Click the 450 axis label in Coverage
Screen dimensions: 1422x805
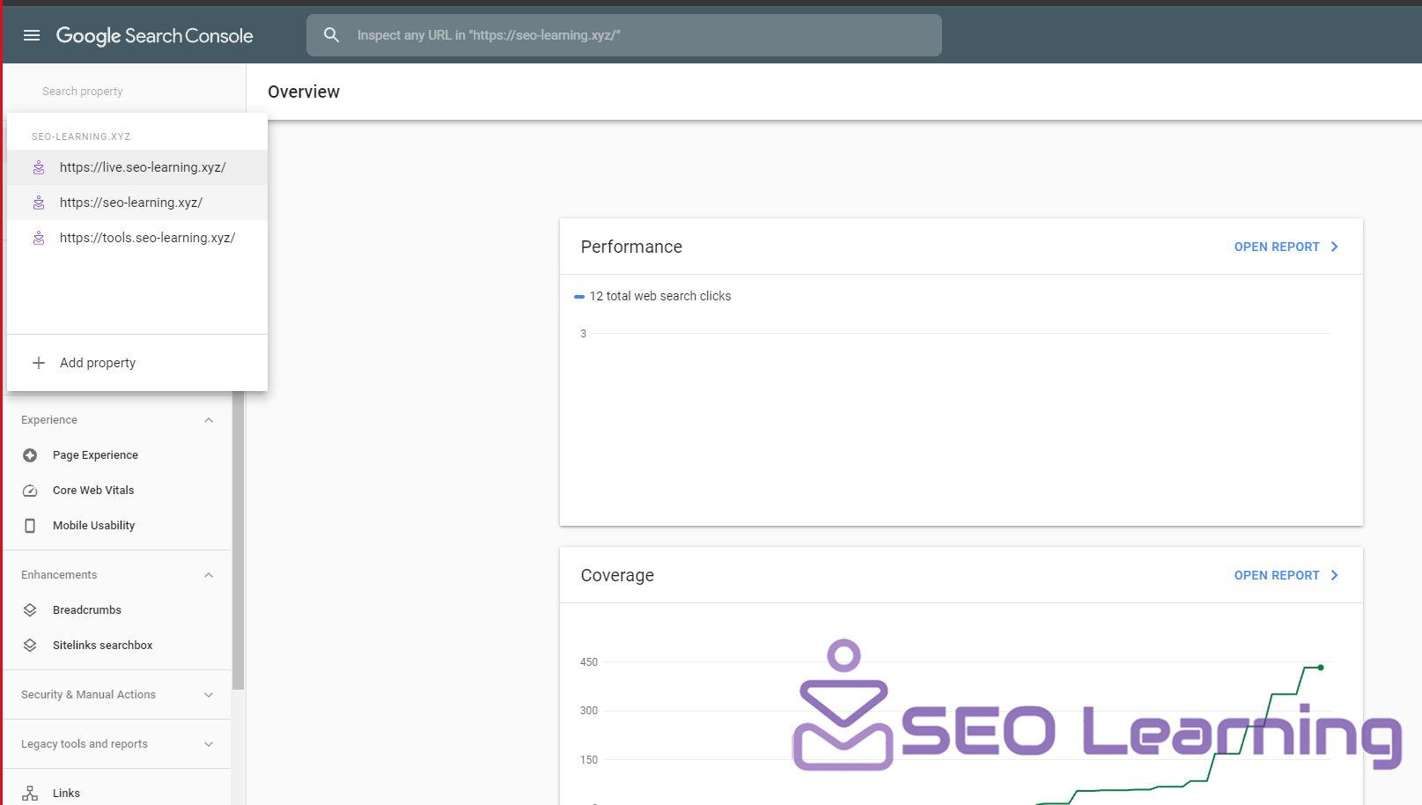pos(589,662)
